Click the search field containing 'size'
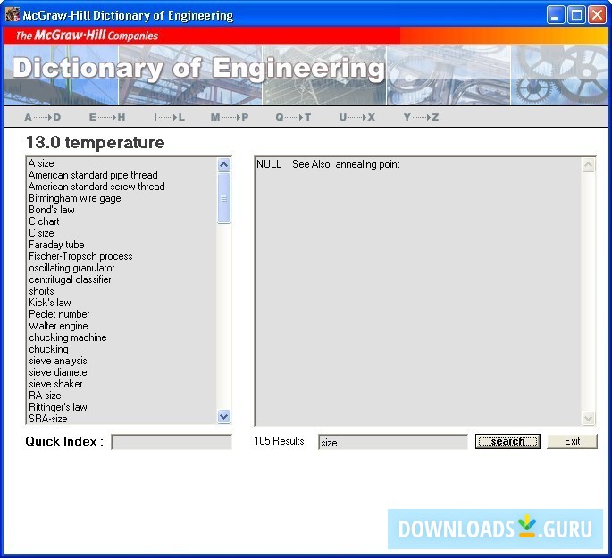This screenshot has width=612, height=558. 392,442
